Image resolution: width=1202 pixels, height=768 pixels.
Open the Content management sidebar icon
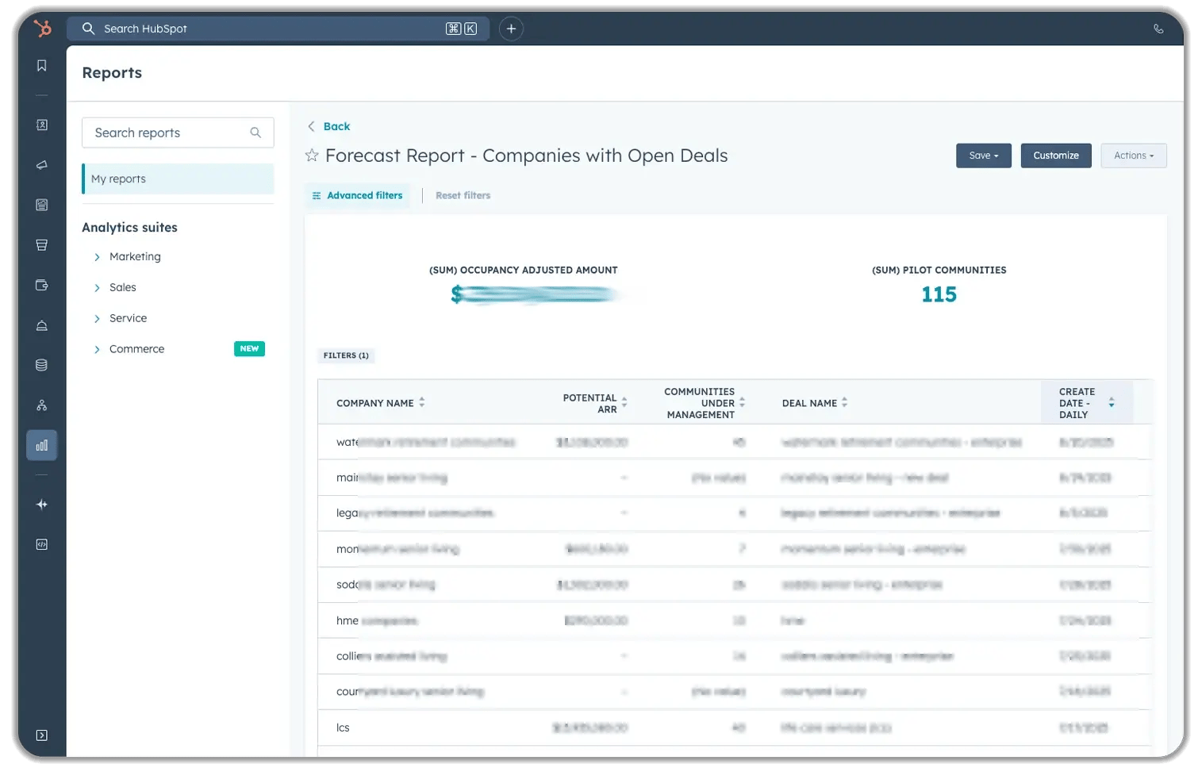pos(41,204)
